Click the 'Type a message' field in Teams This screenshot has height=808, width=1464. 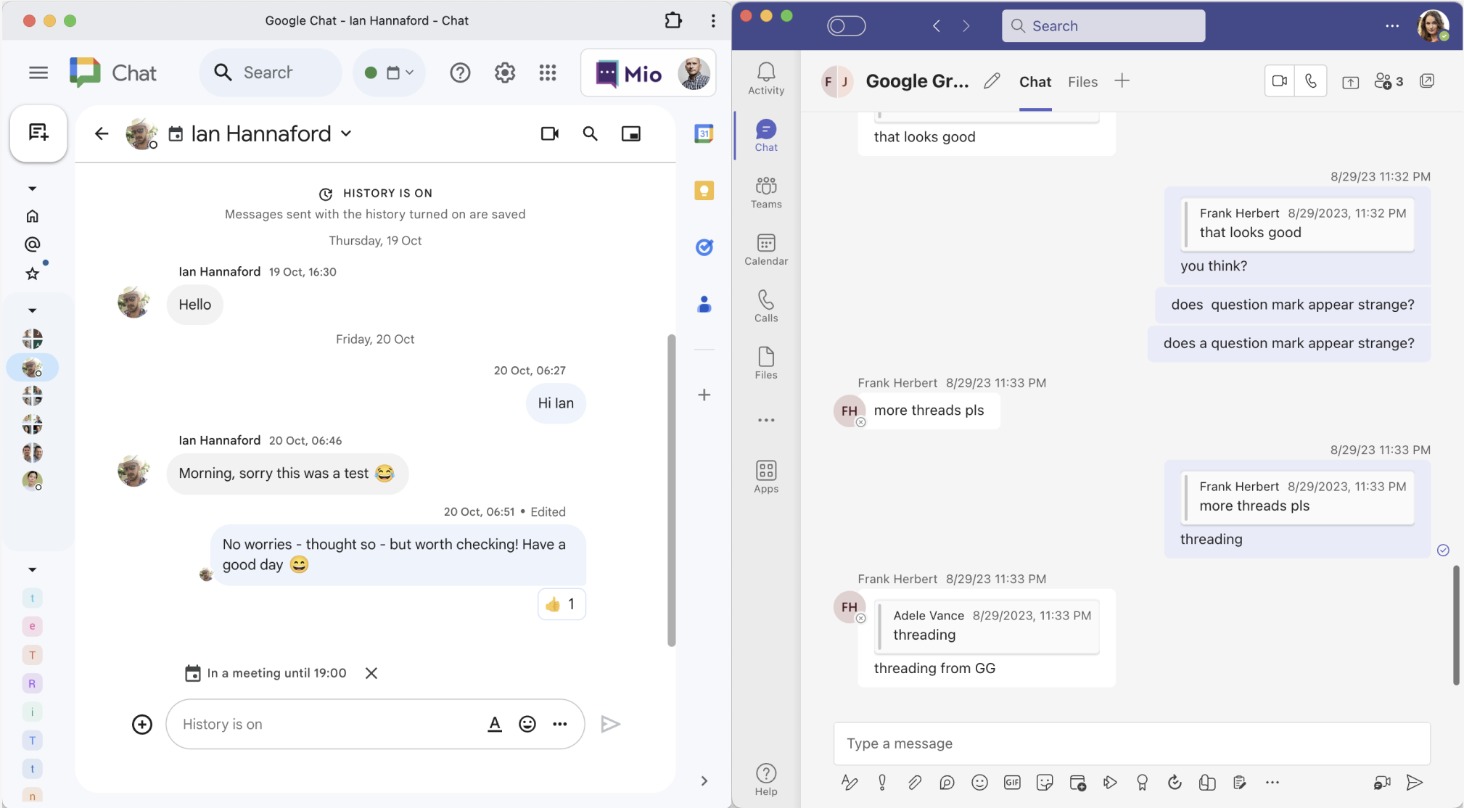(x=1132, y=743)
